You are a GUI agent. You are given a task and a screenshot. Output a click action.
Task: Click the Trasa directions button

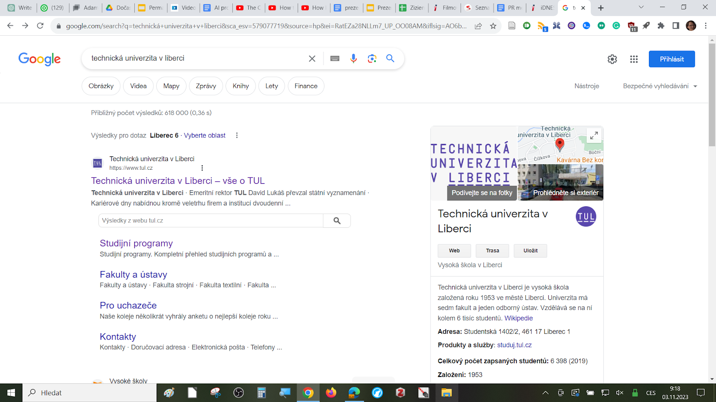[492, 251]
